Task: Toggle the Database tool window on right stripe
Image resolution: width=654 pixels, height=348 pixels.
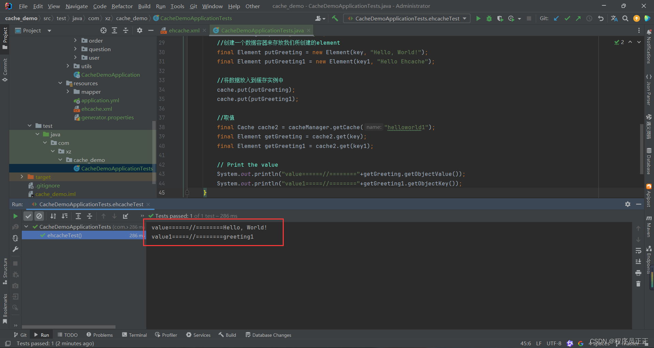Action: tap(649, 161)
